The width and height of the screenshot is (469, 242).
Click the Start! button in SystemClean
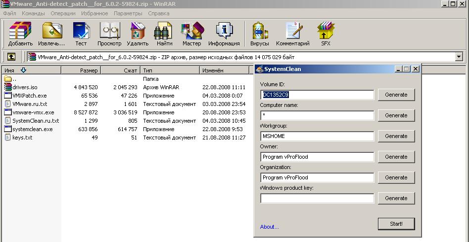click(396, 224)
